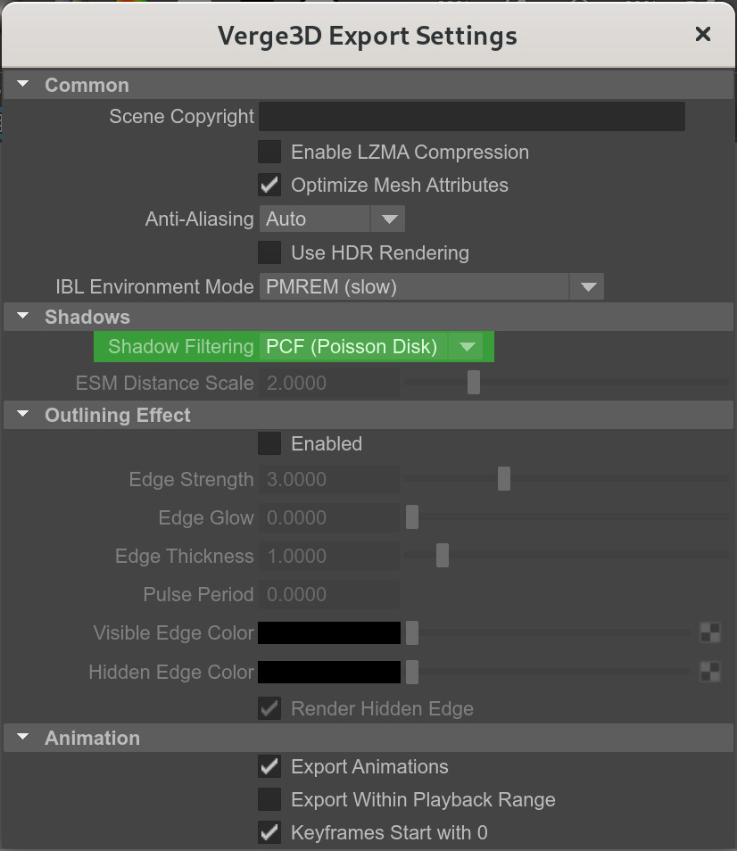
Task: Open IBL Environment Mode dropdown
Action: tap(432, 286)
